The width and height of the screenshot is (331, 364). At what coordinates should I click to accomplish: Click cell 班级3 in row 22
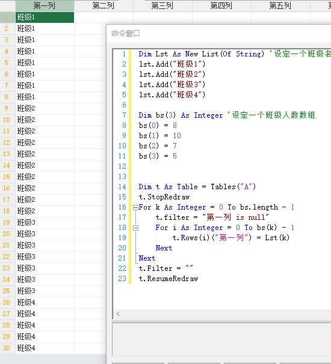tap(45, 256)
